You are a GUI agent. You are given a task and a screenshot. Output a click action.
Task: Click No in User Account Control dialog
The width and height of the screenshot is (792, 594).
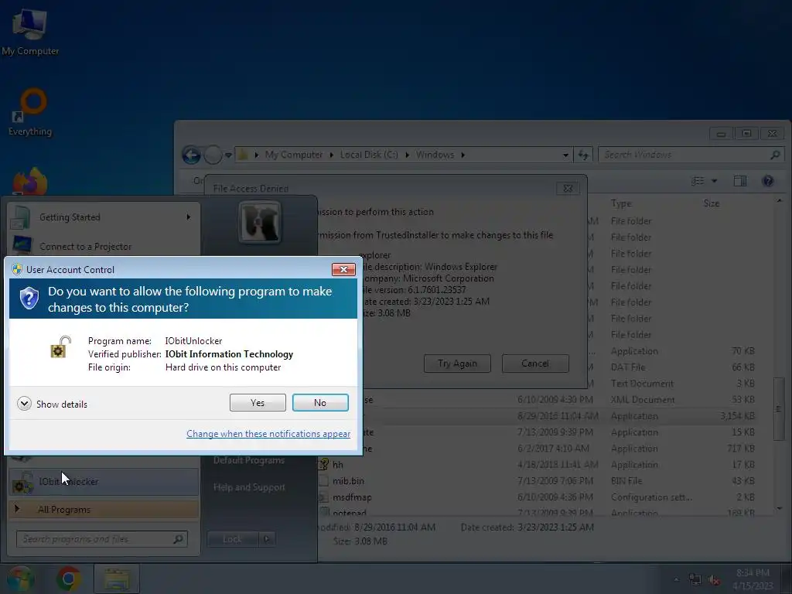click(x=320, y=402)
